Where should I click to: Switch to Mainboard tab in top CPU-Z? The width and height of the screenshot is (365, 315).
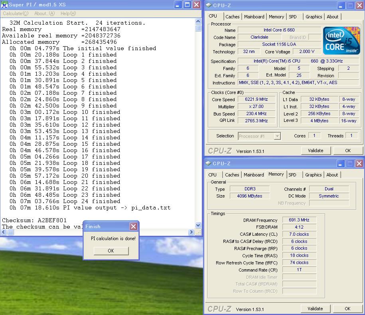tap(254, 17)
